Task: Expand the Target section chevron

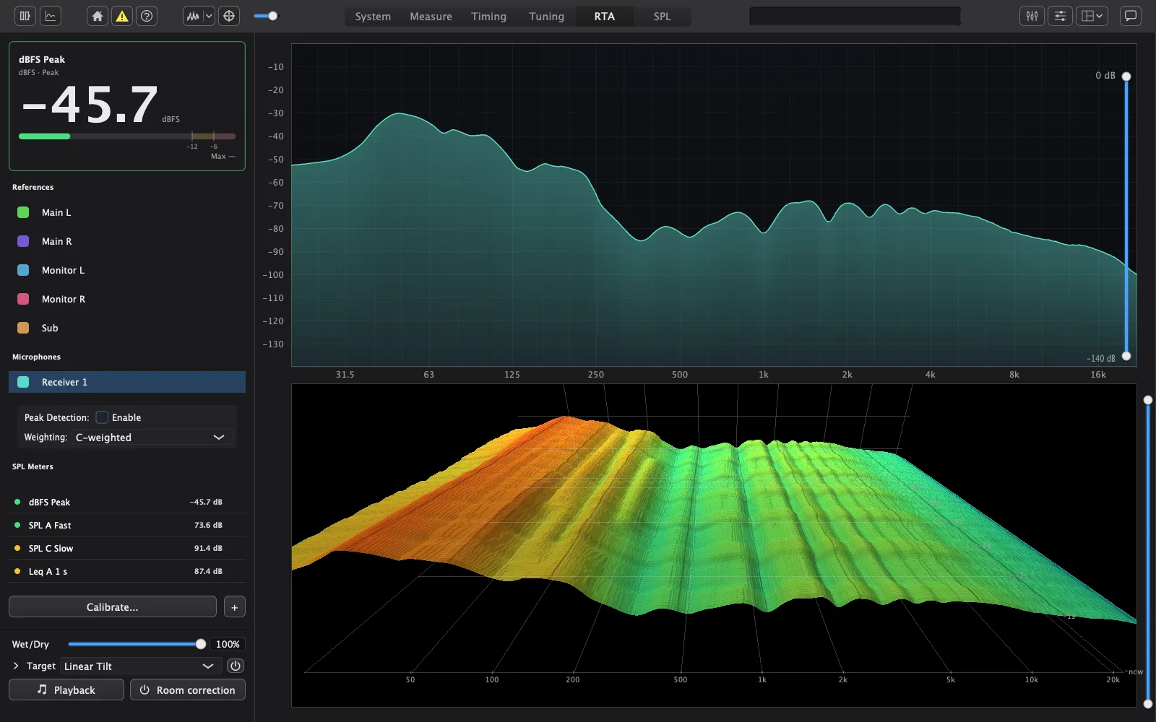Action: coord(16,666)
